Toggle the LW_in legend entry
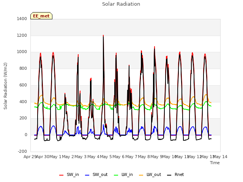 click(x=123, y=175)
